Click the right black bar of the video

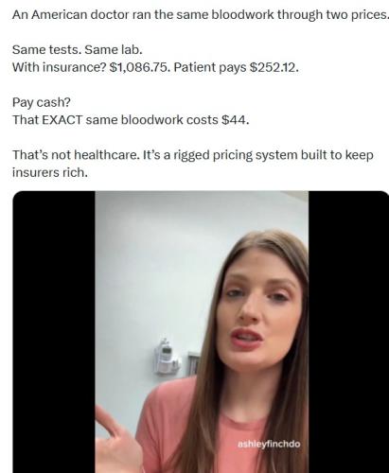coord(348,332)
